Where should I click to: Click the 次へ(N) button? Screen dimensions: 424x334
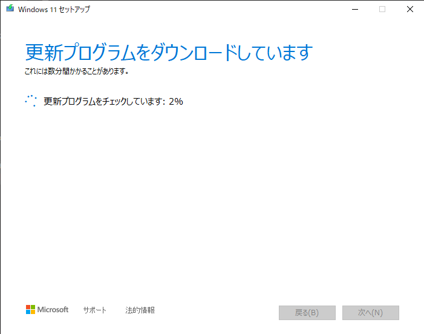[x=370, y=313]
